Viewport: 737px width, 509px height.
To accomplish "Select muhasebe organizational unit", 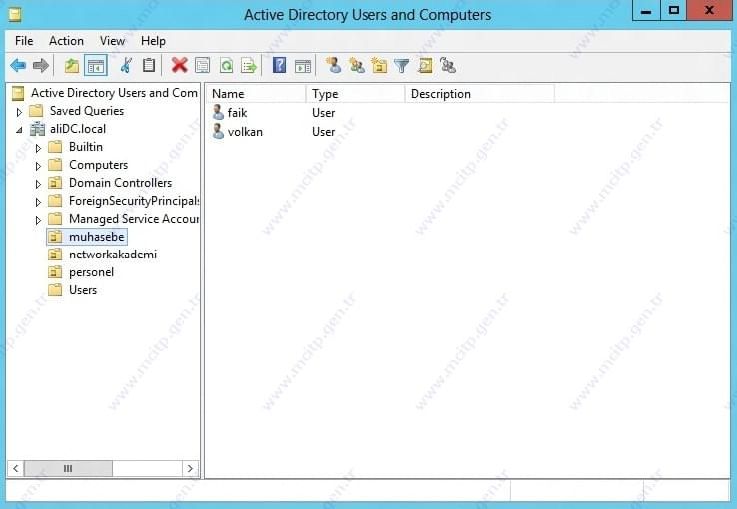I will click(96, 237).
